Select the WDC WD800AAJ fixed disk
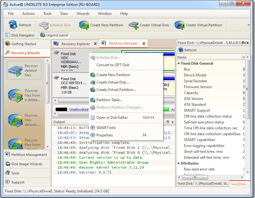The width and height of the screenshot is (255, 198). click(71, 61)
